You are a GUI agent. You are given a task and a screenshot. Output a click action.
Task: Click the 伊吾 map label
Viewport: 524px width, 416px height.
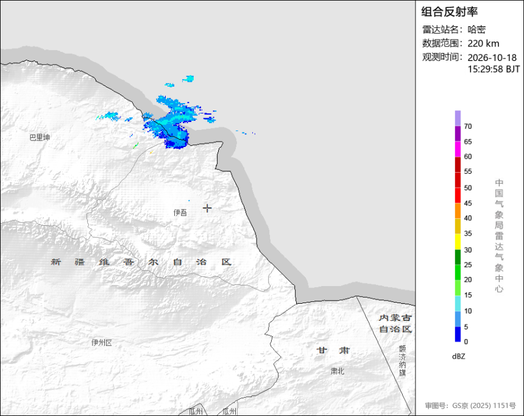pyautogui.click(x=180, y=212)
